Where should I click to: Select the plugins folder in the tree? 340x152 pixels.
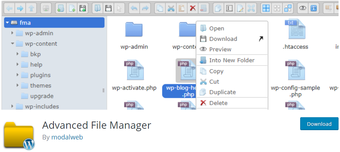tap(40, 75)
